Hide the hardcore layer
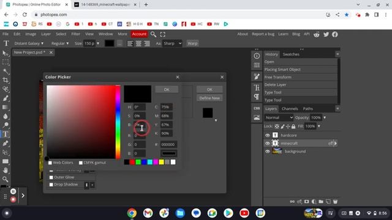The width and height of the screenshot is (392, 220). point(268,135)
